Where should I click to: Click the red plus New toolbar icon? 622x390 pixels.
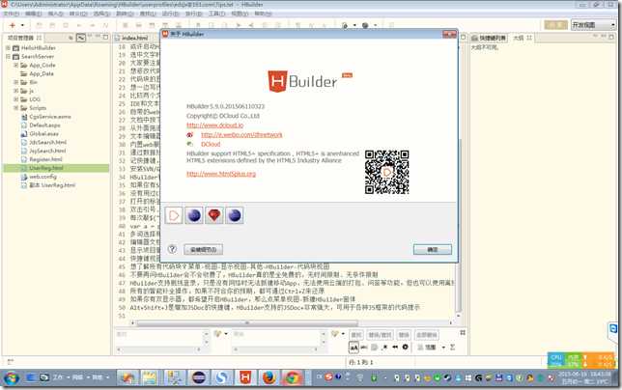(x=13, y=25)
